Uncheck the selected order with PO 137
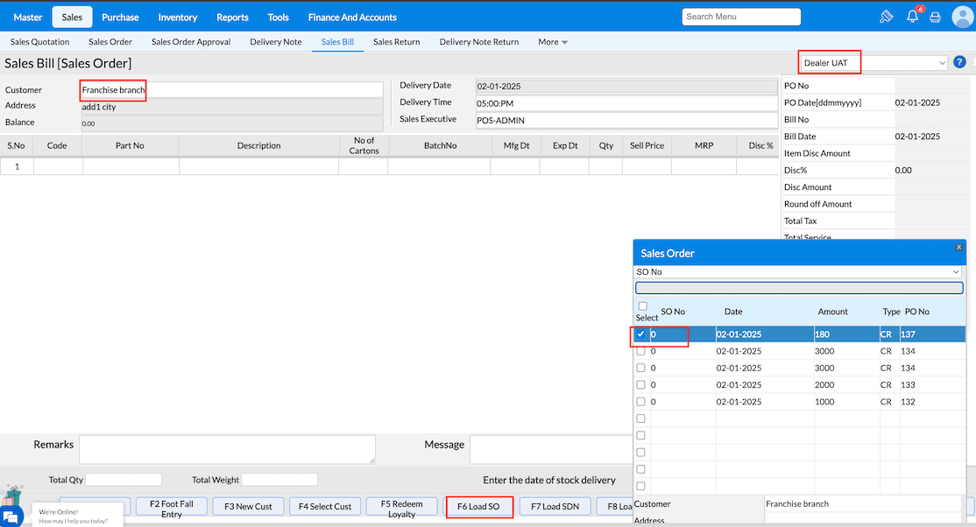This screenshot has height=527, width=976. 640,334
